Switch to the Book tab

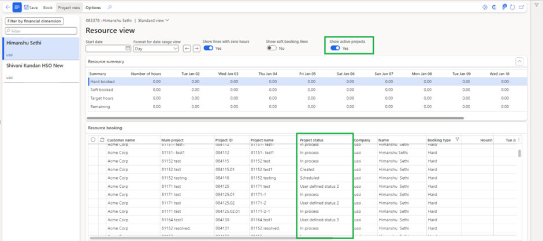[48, 8]
